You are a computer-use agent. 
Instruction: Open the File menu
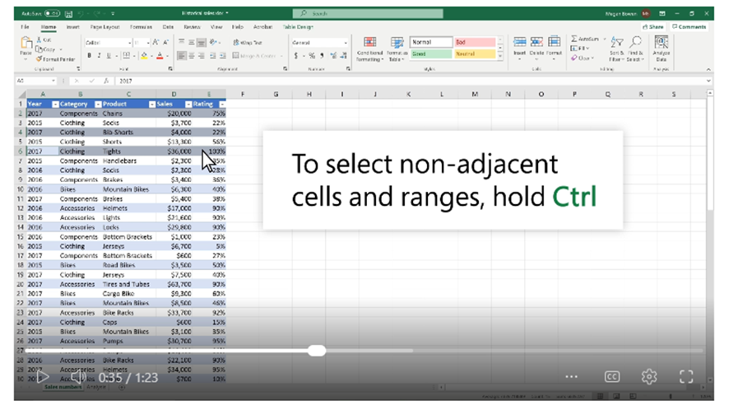26,27
